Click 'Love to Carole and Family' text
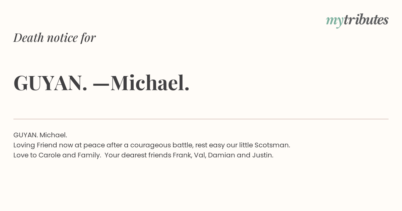The image size is (402, 211). click(56, 155)
